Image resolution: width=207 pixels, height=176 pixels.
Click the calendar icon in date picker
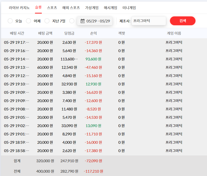click(x=83, y=21)
